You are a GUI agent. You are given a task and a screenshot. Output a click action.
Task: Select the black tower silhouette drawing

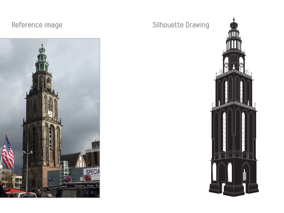[234, 107]
